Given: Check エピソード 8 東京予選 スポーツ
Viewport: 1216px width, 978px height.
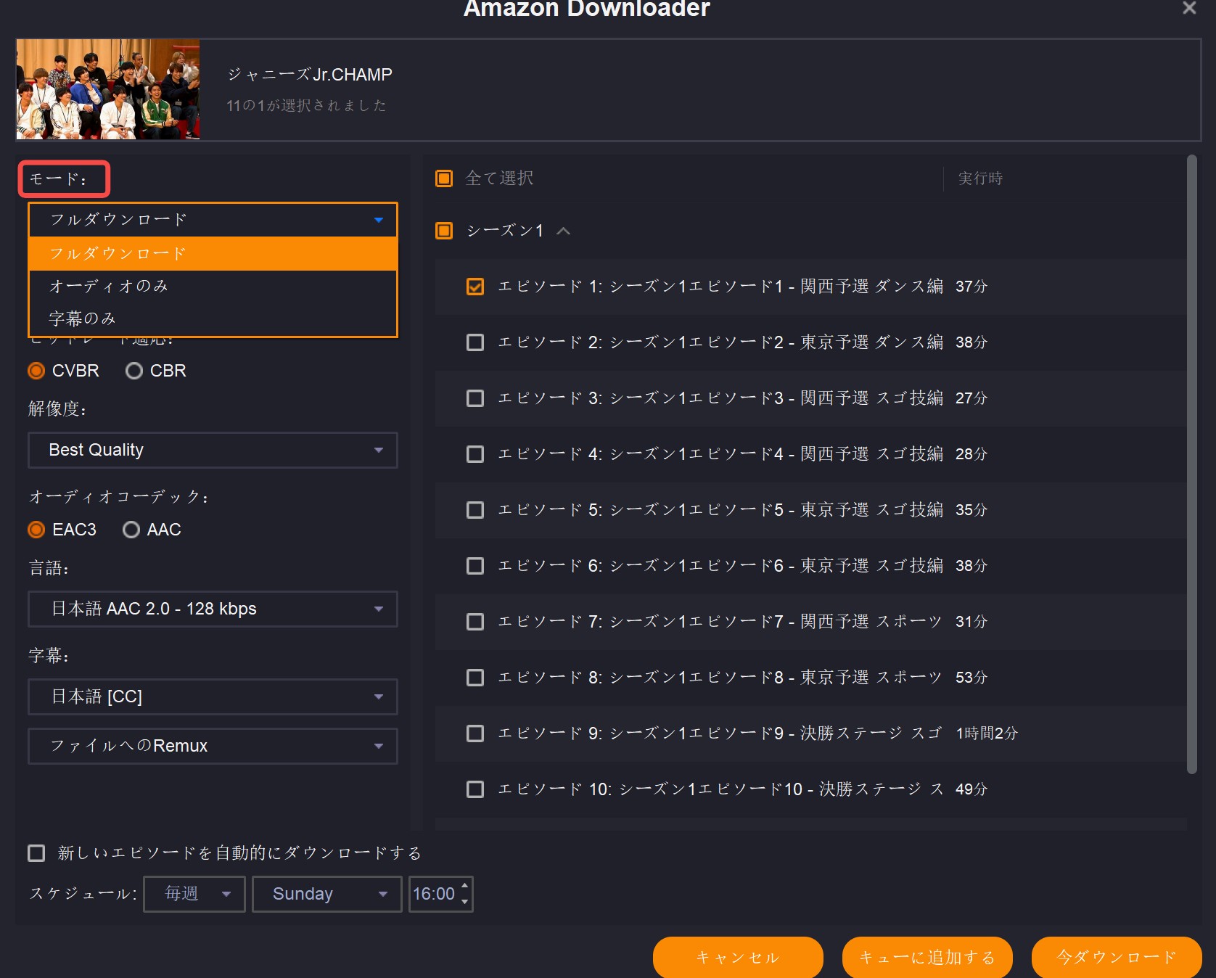Looking at the screenshot, I should coord(475,678).
